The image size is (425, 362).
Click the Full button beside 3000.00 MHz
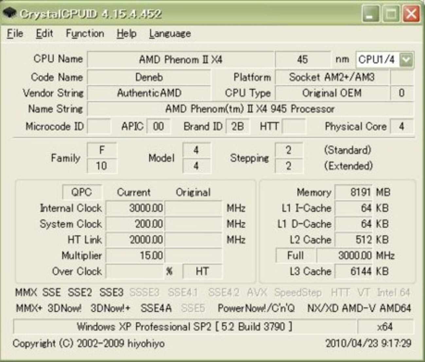pyautogui.click(x=295, y=255)
